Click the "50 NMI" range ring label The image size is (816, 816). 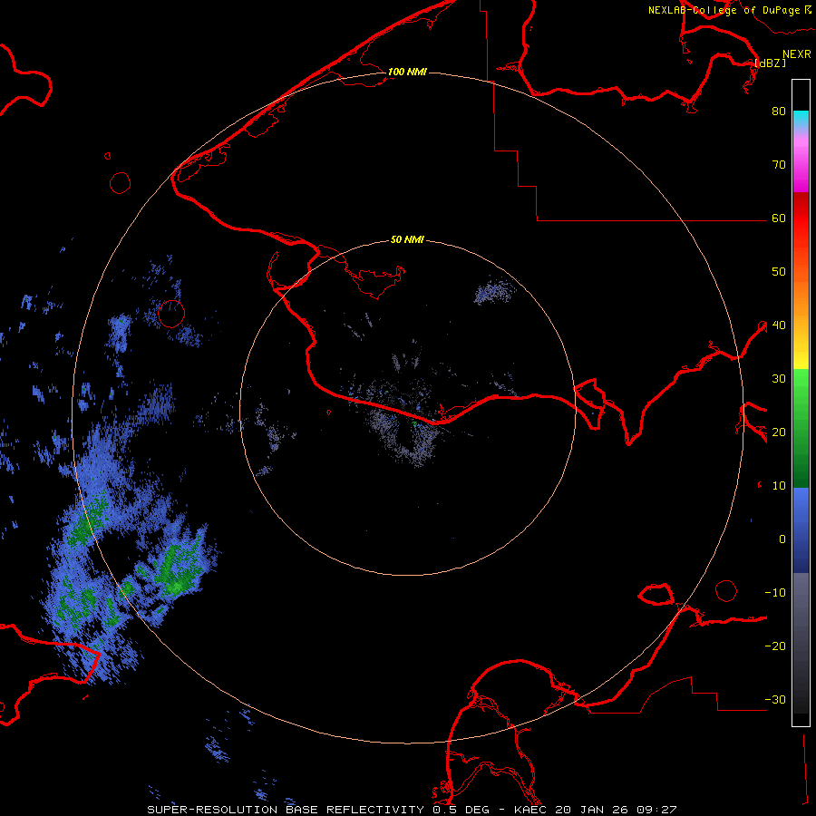tap(407, 240)
